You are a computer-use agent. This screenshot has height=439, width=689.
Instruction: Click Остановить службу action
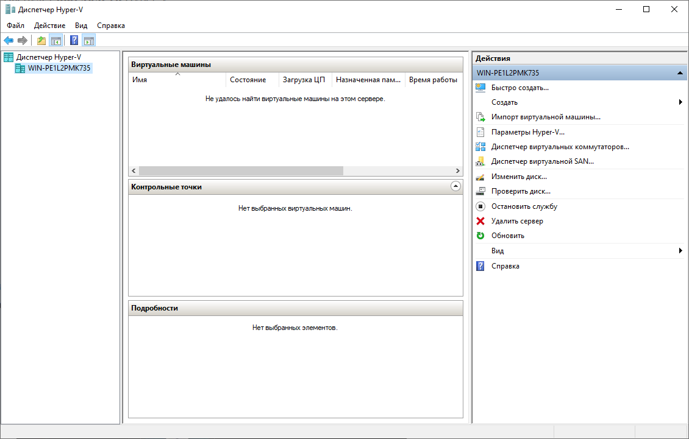click(x=524, y=206)
